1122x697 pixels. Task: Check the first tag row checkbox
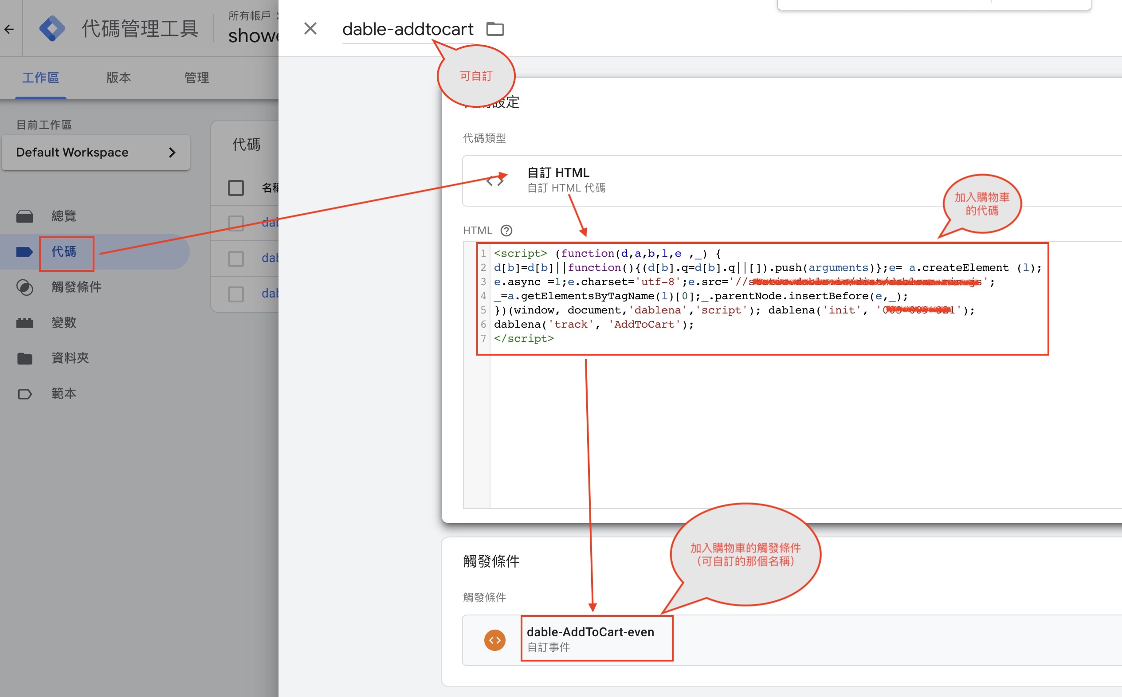(235, 223)
